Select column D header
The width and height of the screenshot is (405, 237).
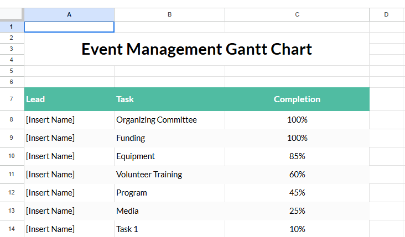coord(386,14)
